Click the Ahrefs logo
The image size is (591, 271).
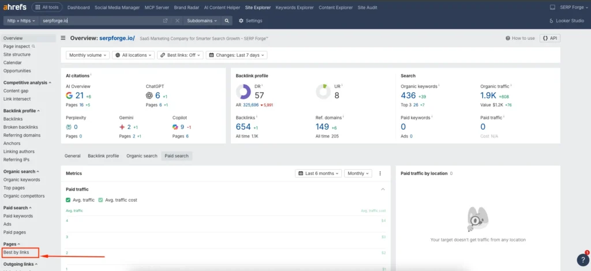pos(14,8)
